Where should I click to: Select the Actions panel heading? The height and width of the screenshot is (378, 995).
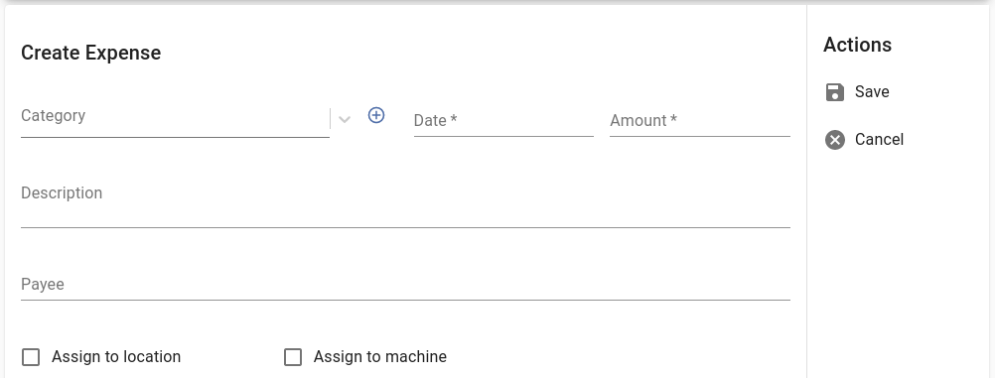(x=857, y=45)
